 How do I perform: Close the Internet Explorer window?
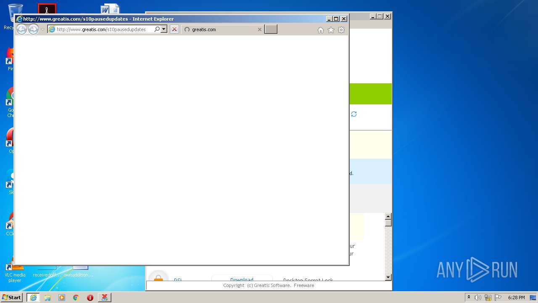coord(344,19)
